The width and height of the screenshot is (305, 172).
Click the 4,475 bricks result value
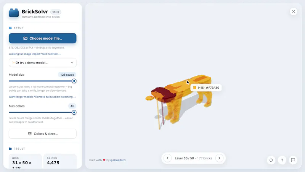53,163
